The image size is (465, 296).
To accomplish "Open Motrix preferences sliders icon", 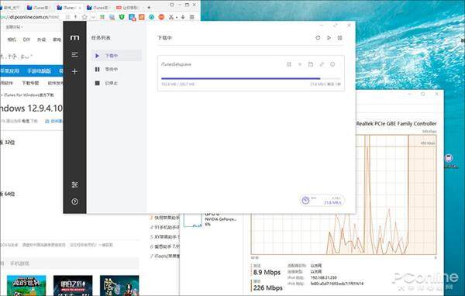I will coord(74,184).
